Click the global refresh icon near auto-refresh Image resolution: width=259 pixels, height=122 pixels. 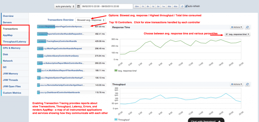[x=182, y=6]
